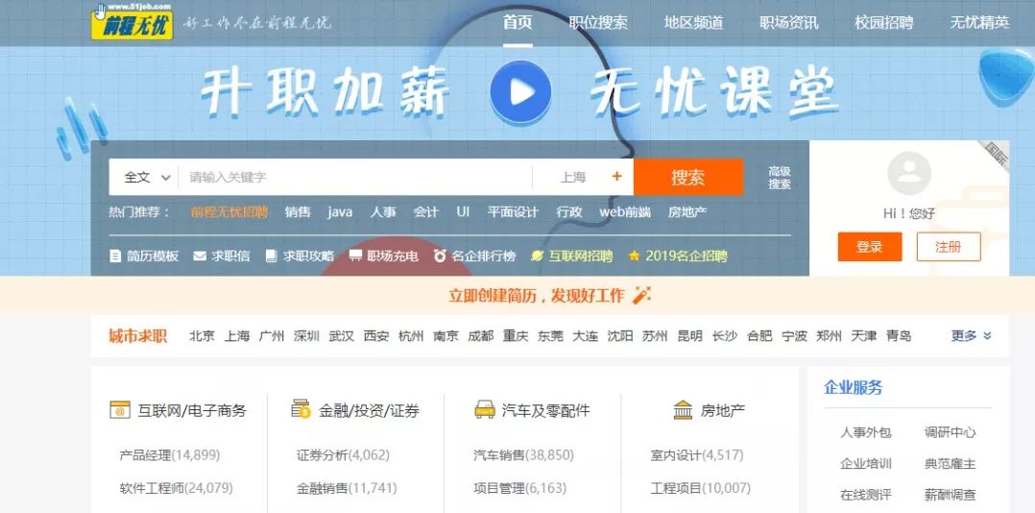Open 无忧精英 nav item
Viewport: 1035px width, 513px height.
979,22
